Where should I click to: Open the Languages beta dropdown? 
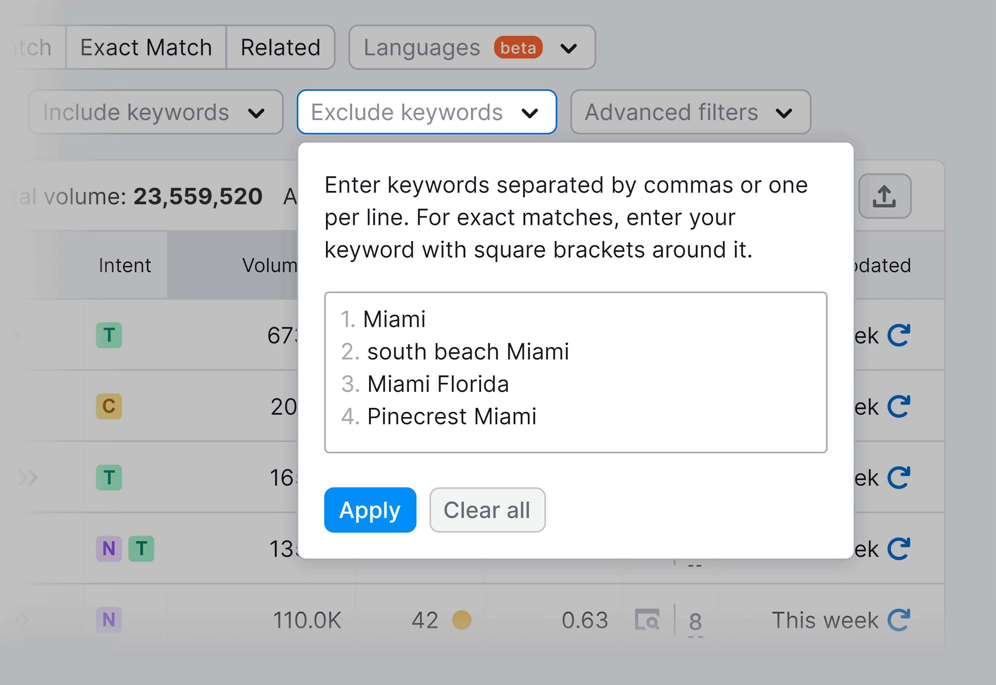(x=470, y=47)
